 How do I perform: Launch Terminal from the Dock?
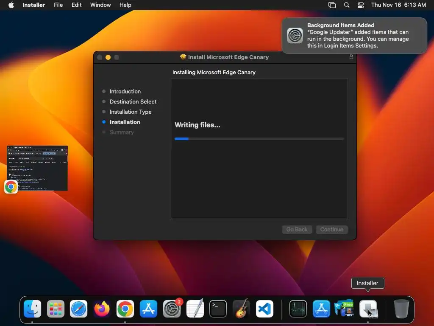[x=218, y=309]
